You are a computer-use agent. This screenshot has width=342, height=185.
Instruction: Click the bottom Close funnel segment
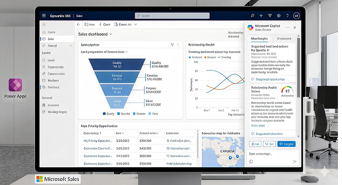click(117, 103)
